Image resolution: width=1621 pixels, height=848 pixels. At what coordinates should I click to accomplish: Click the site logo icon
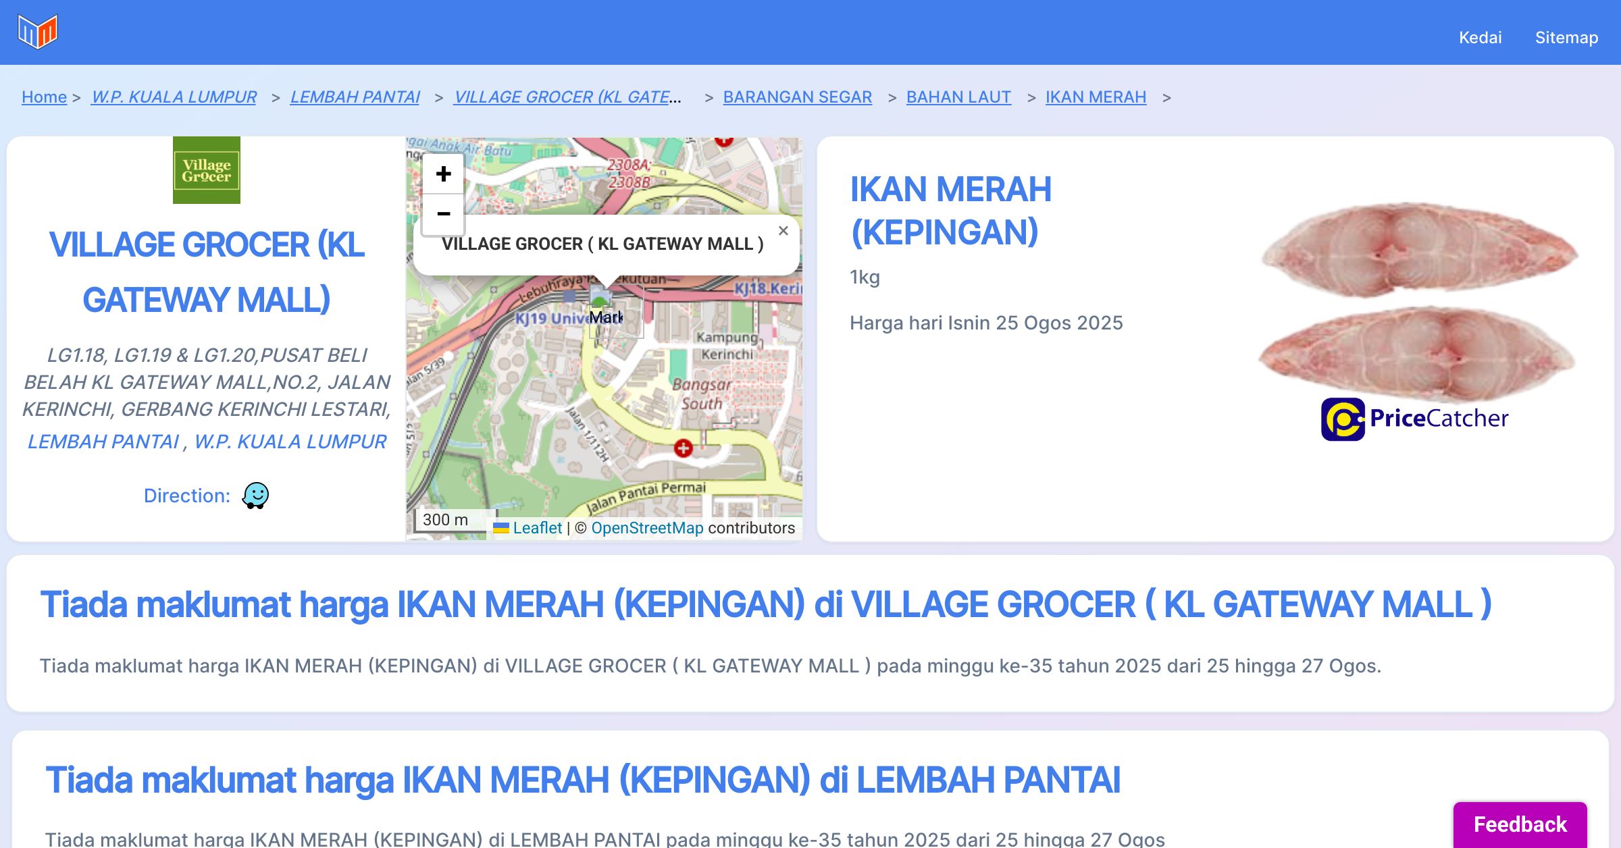(x=38, y=32)
